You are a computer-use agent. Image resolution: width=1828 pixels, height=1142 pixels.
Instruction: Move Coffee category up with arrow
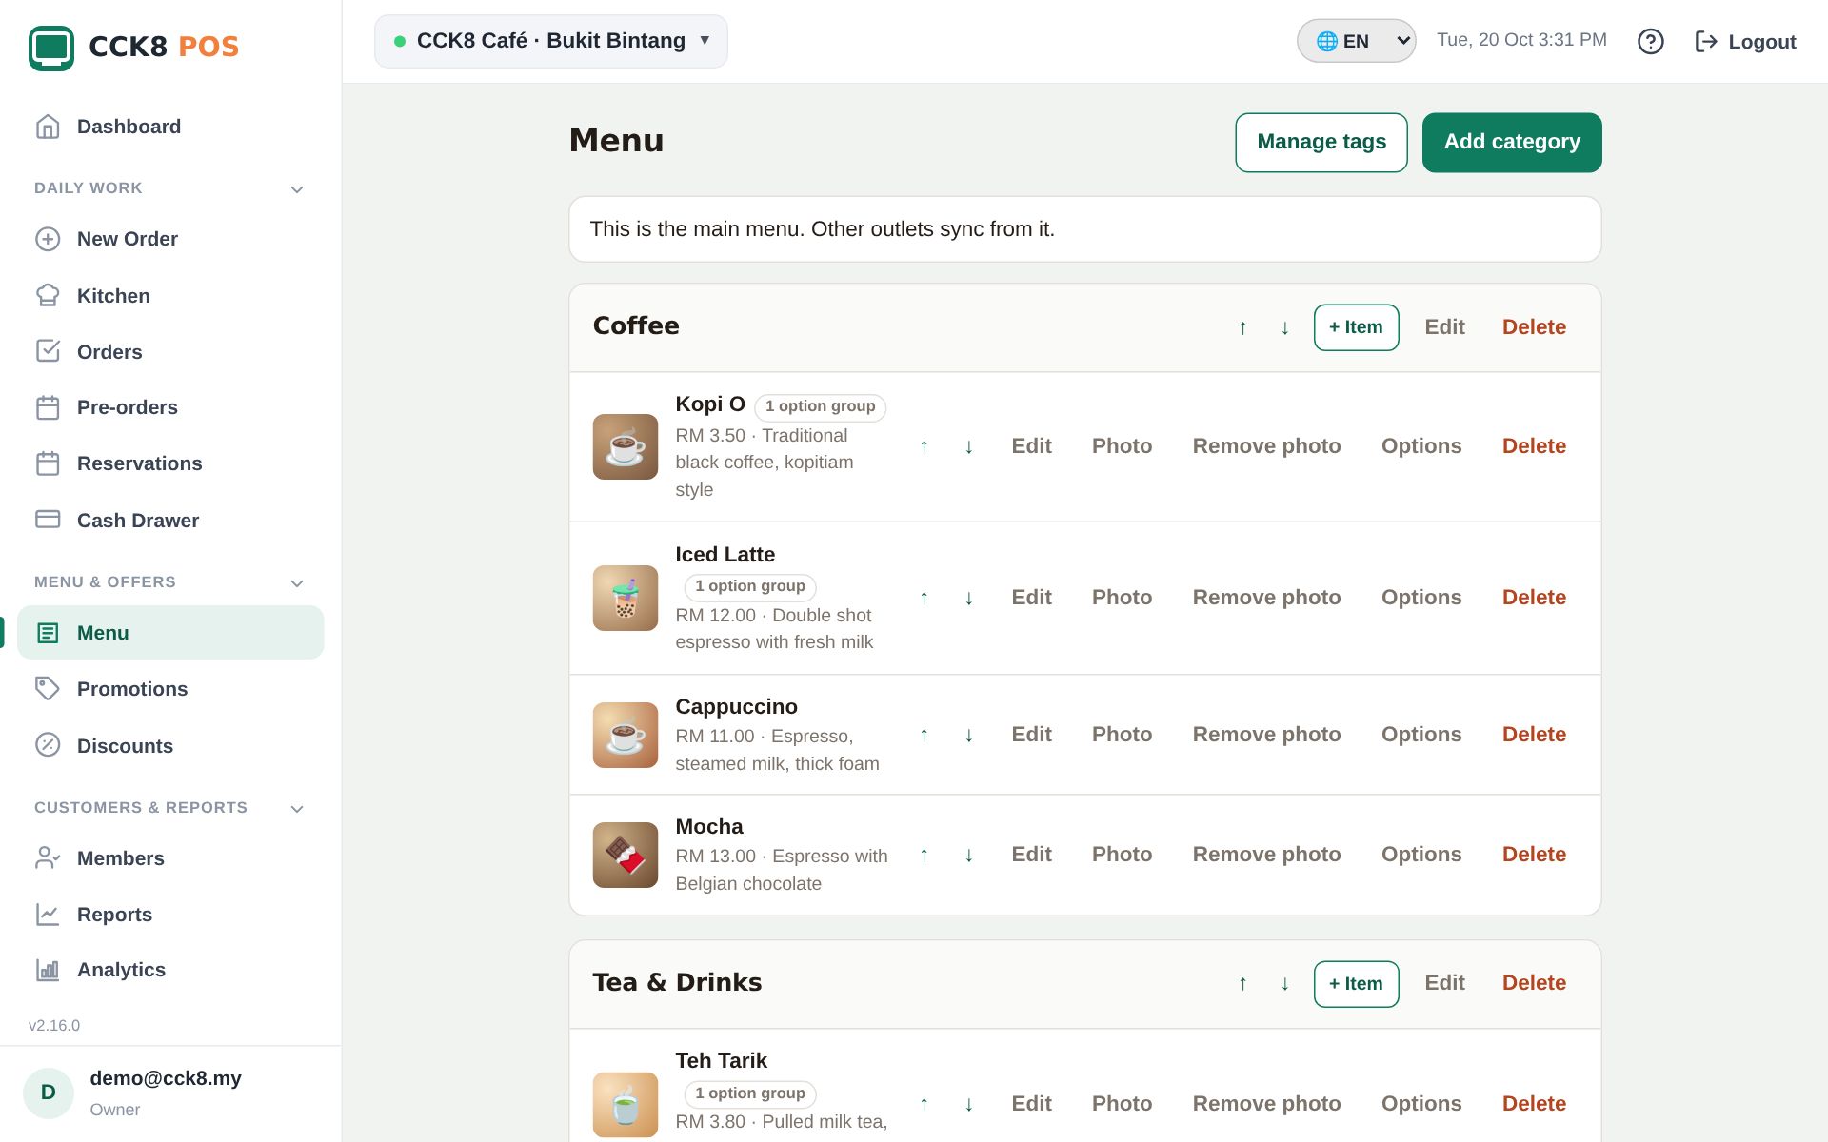1242,327
